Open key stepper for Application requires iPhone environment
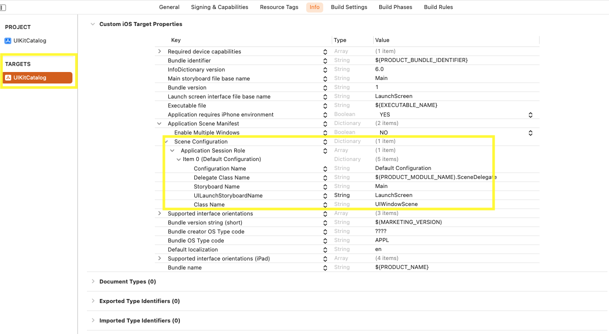 (x=325, y=114)
